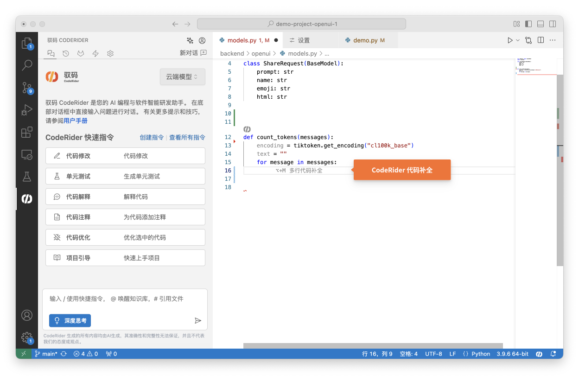
Task: Open errors and warnings count in status bar
Action: point(86,354)
